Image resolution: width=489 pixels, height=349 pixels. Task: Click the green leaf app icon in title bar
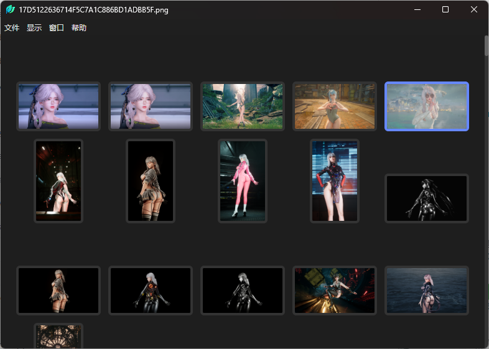coord(10,10)
